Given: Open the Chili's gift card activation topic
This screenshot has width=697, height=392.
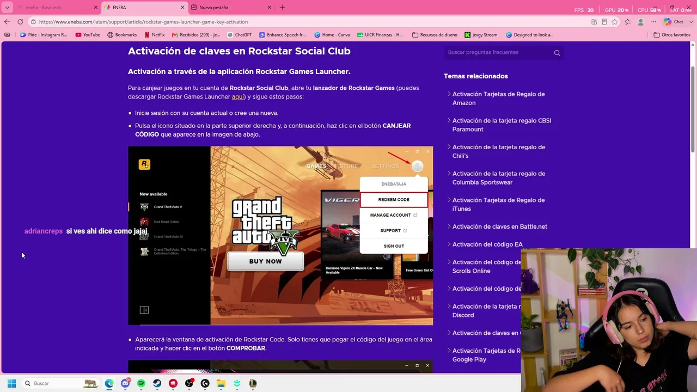Looking at the screenshot, I should coord(498,151).
